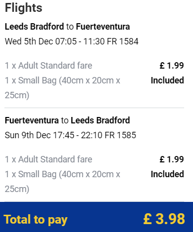Click flight number FR 1584
Screen dimensions: 193x232
[123, 41]
